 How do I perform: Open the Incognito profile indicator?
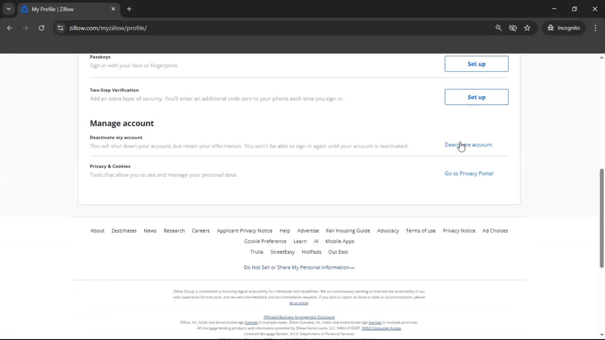pyautogui.click(x=564, y=28)
